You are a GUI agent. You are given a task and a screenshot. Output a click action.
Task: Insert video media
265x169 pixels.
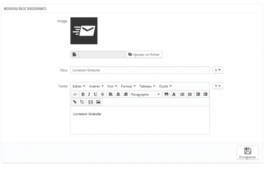pos(91,102)
